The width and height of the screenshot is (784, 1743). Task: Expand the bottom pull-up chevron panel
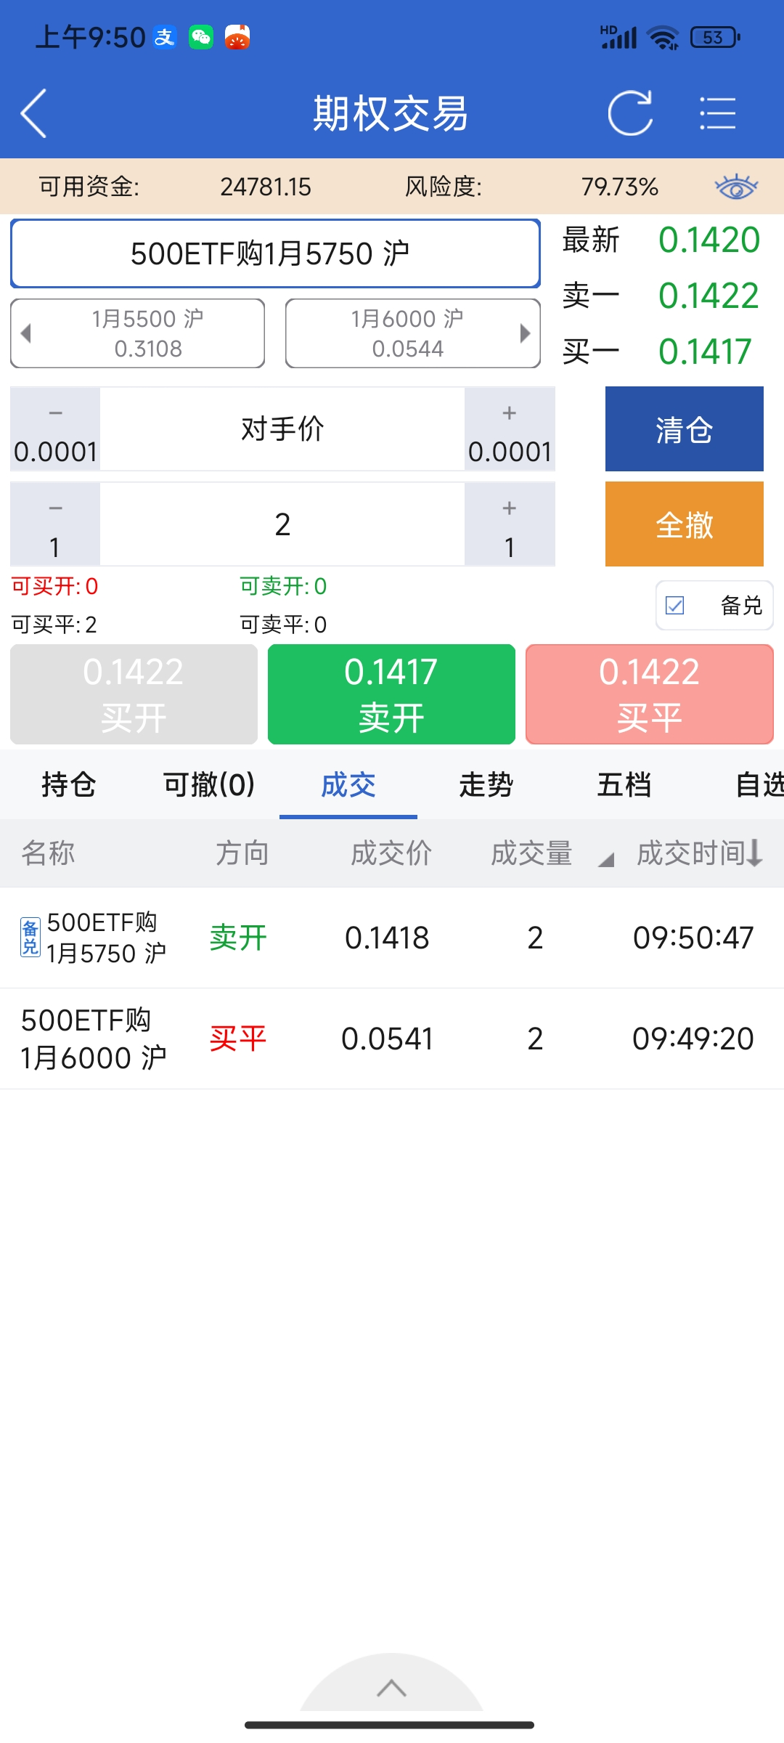click(x=391, y=1688)
